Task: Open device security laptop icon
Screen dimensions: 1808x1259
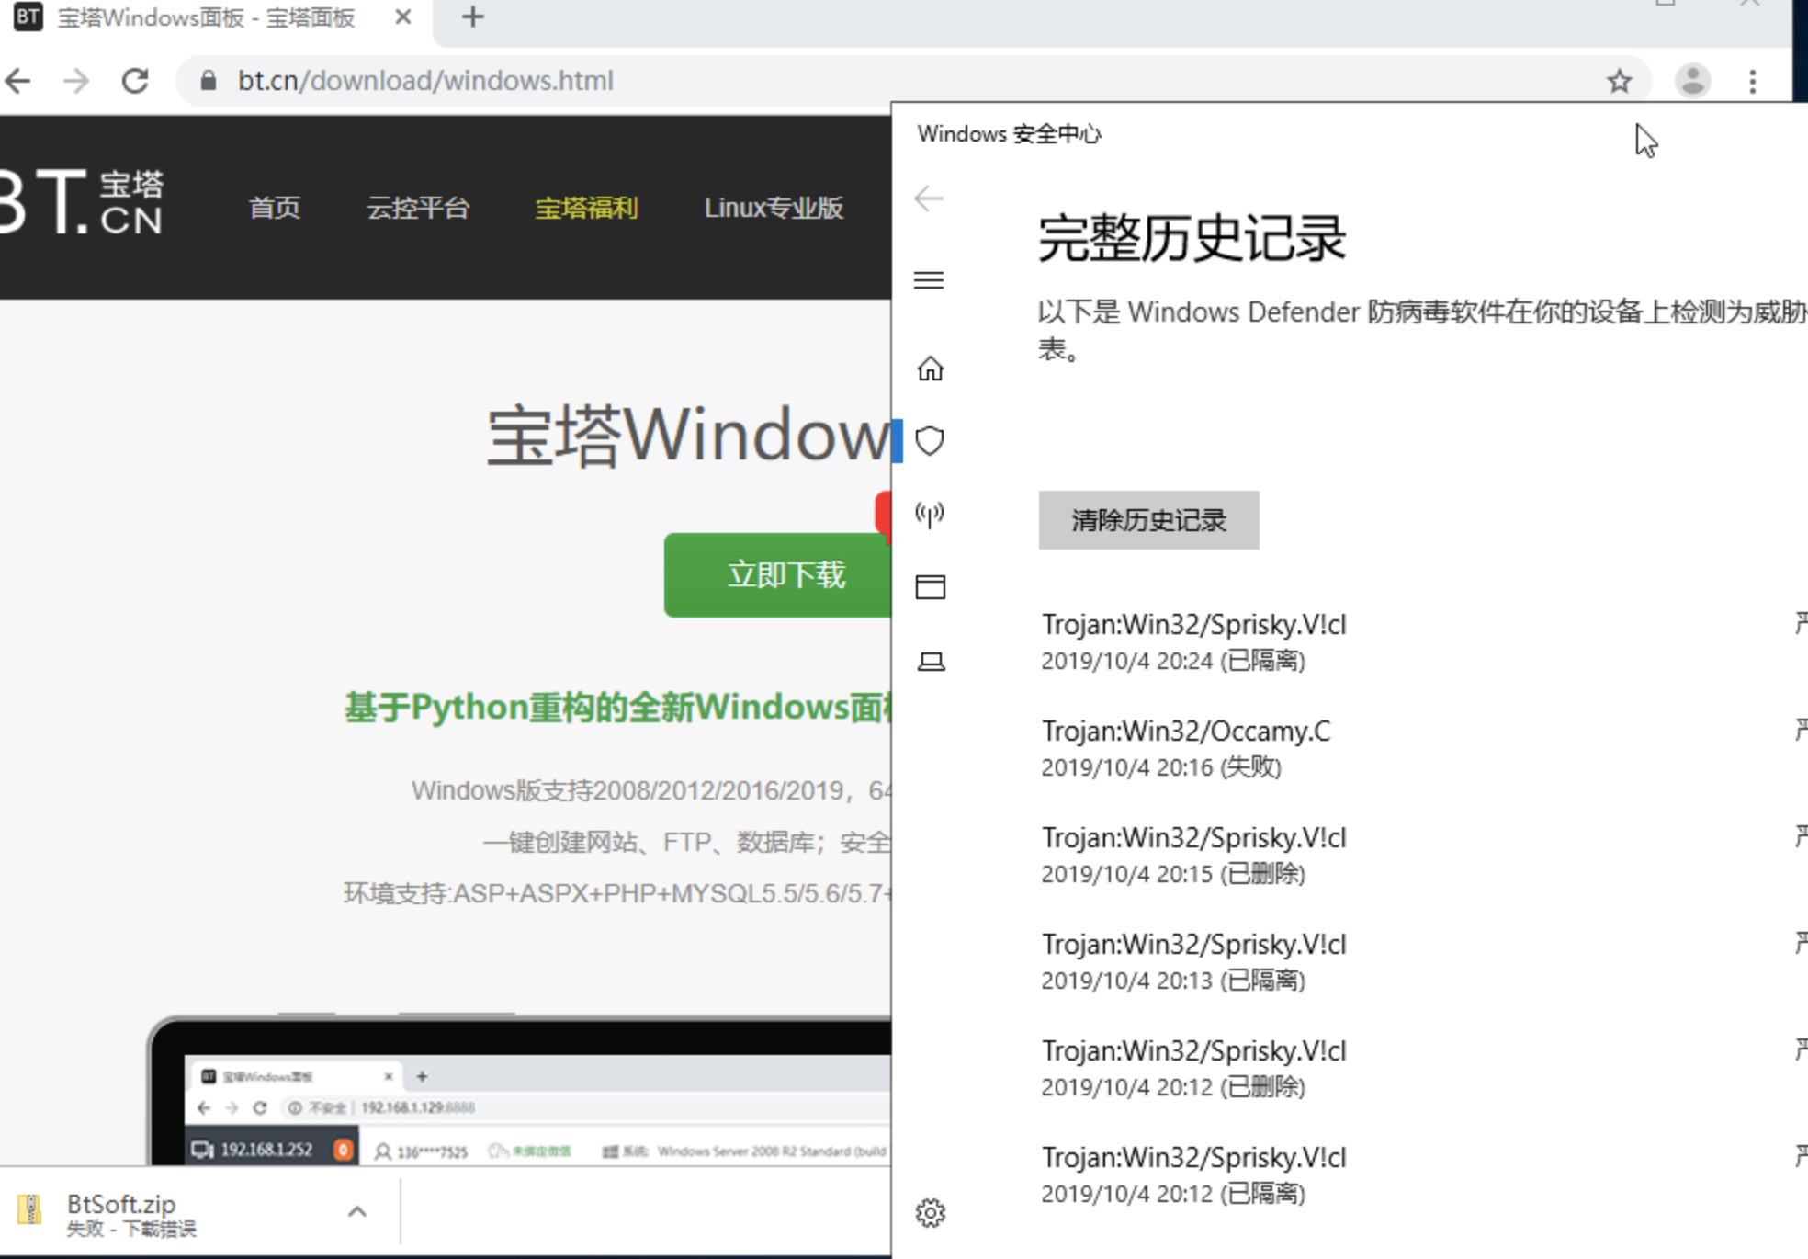Action: 931,661
